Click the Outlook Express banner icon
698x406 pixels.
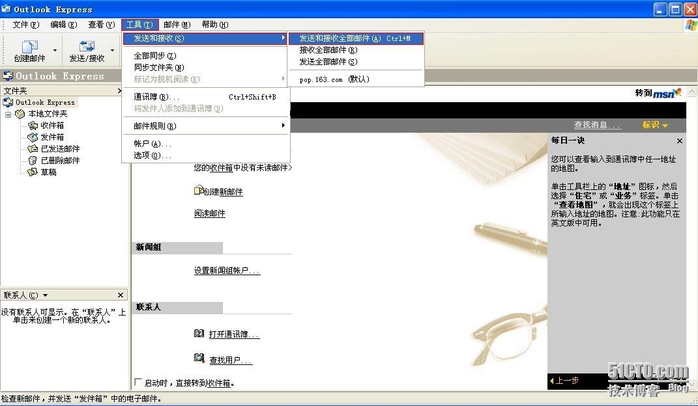[8, 75]
